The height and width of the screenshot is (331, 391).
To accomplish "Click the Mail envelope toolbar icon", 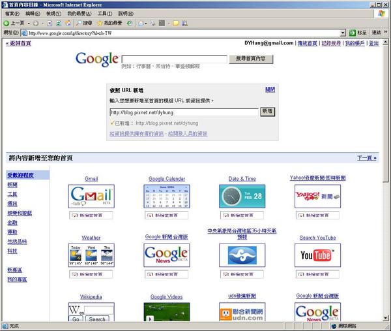I will 141,24.
